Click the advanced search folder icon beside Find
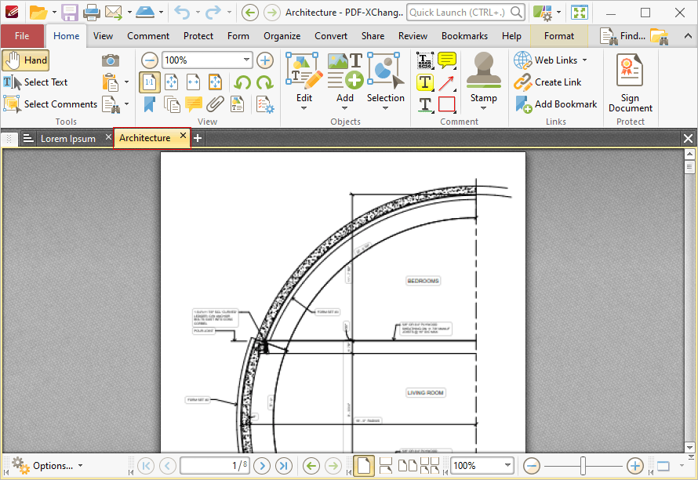This screenshot has height=480, width=698. click(659, 36)
